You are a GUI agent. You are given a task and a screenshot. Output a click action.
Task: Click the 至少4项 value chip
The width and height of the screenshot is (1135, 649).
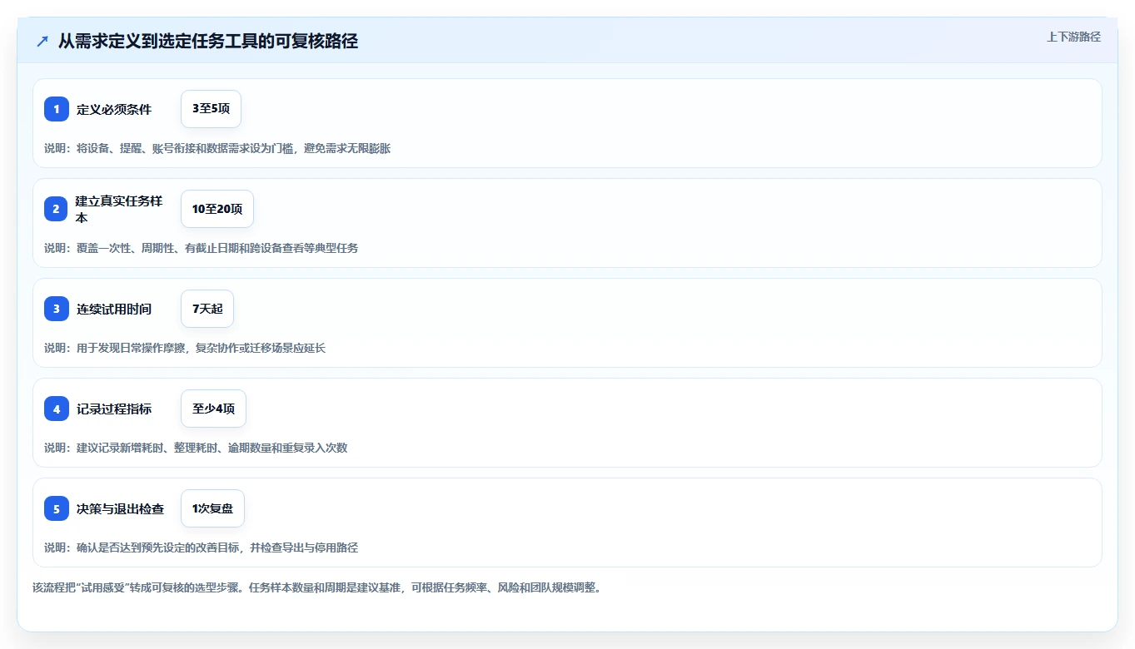click(213, 409)
